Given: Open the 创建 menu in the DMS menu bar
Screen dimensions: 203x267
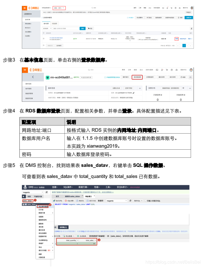Looking at the screenshot, I should coord(55,187).
